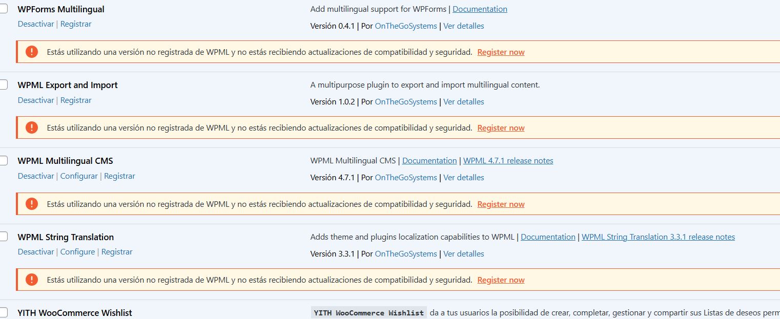Deactivate WPML Multilingual CMS plugin
Image resolution: width=780 pixels, height=319 pixels.
pyautogui.click(x=36, y=176)
